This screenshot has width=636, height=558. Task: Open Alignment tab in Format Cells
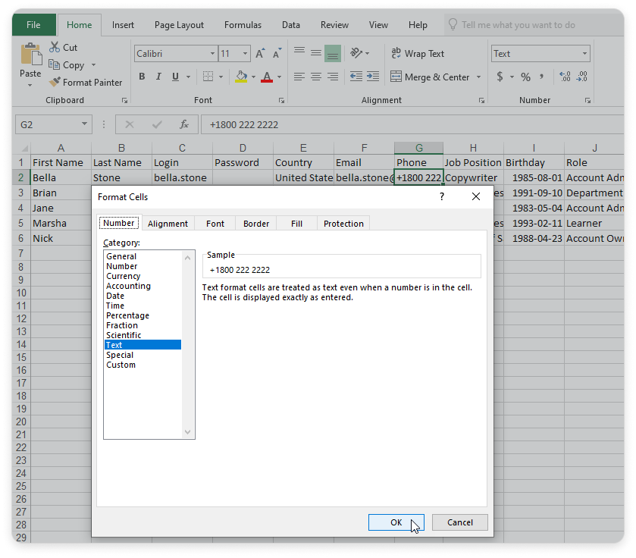pyautogui.click(x=168, y=224)
